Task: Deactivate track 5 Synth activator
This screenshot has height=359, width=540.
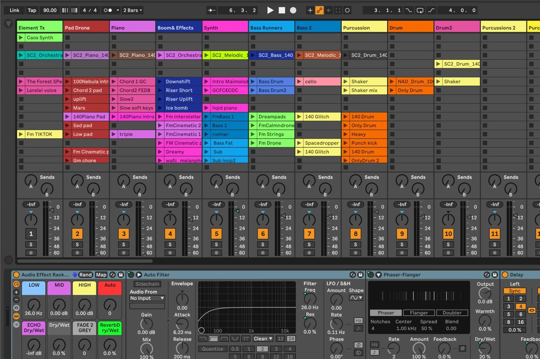Action: pos(216,234)
